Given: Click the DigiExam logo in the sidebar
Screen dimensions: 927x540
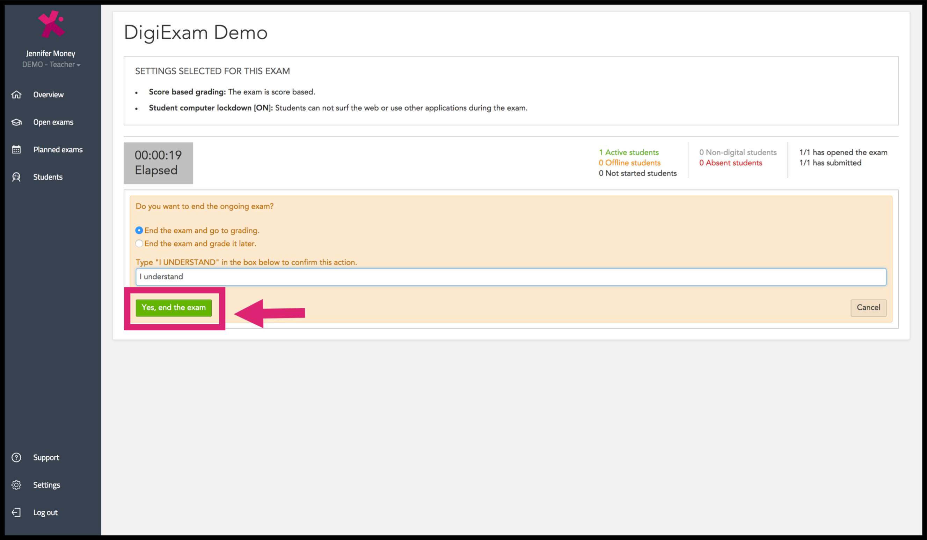Looking at the screenshot, I should pyautogui.click(x=51, y=24).
